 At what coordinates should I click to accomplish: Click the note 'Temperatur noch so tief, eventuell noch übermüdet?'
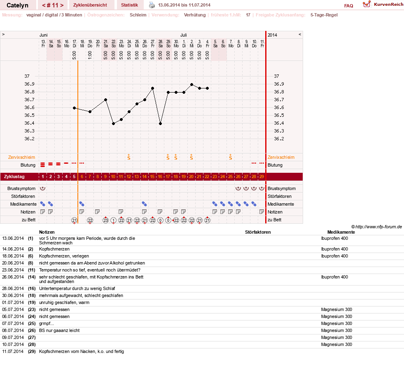pos(90,270)
